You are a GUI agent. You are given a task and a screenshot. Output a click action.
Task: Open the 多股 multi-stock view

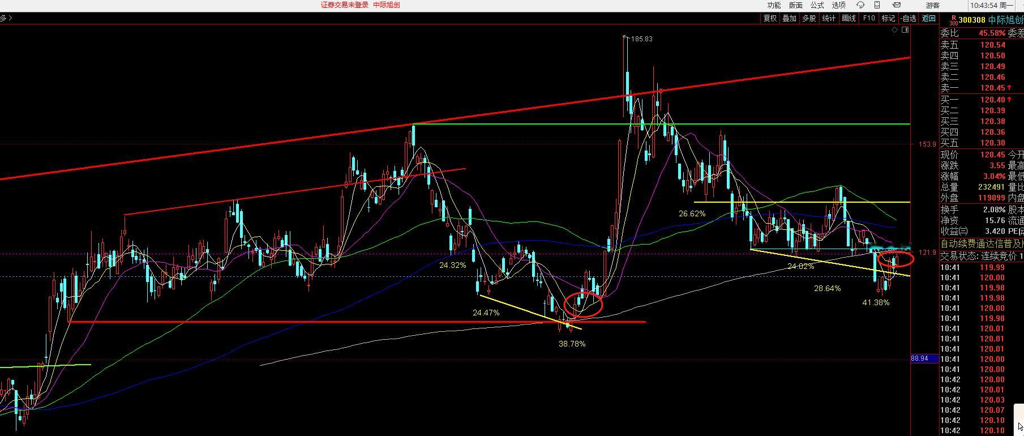click(809, 18)
